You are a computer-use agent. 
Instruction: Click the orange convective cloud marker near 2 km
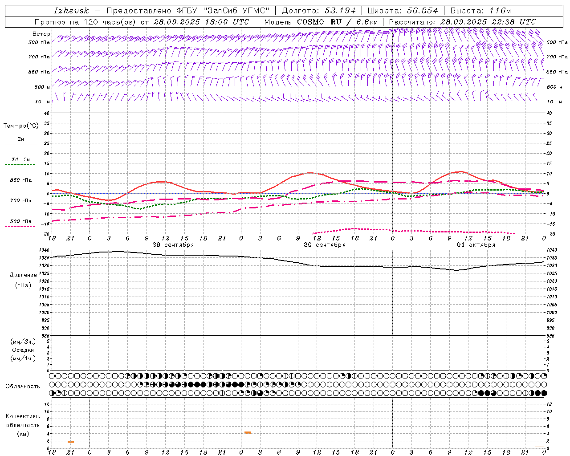tap(71, 442)
